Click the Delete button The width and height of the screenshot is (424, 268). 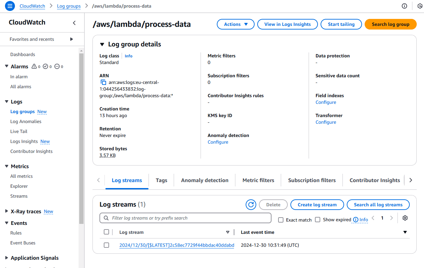click(273, 205)
